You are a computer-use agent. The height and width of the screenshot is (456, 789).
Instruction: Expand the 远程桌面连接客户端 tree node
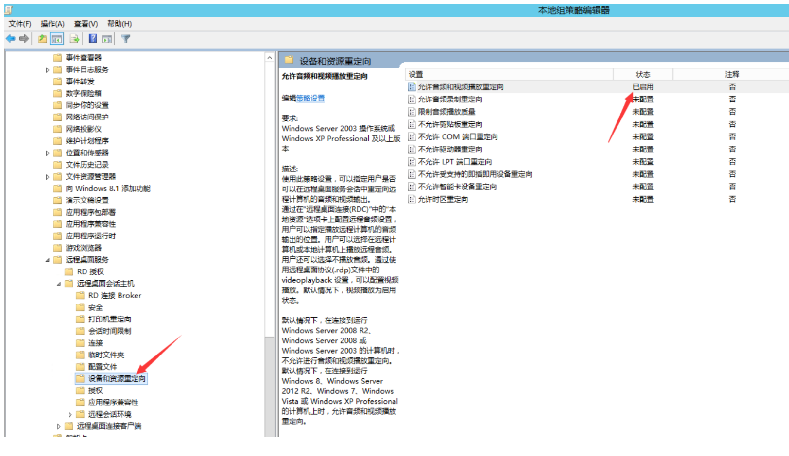[59, 427]
